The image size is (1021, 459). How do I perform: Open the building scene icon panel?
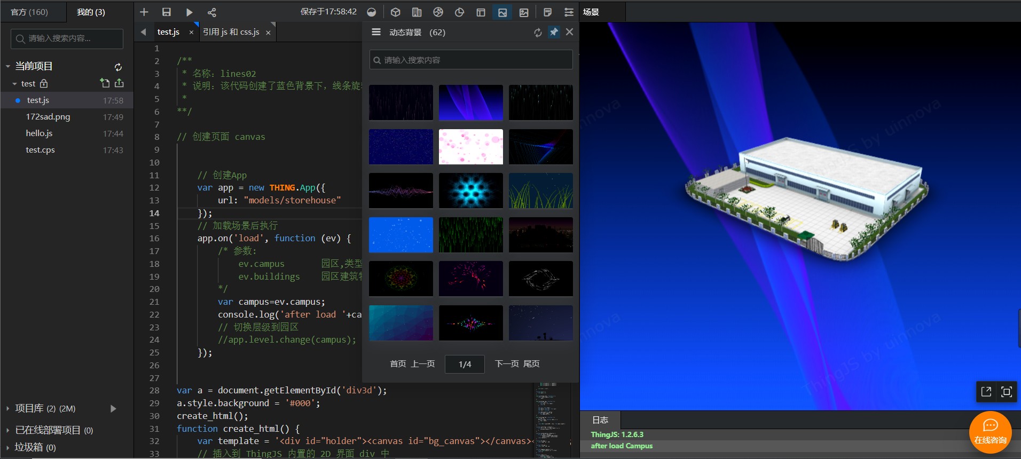coord(417,12)
